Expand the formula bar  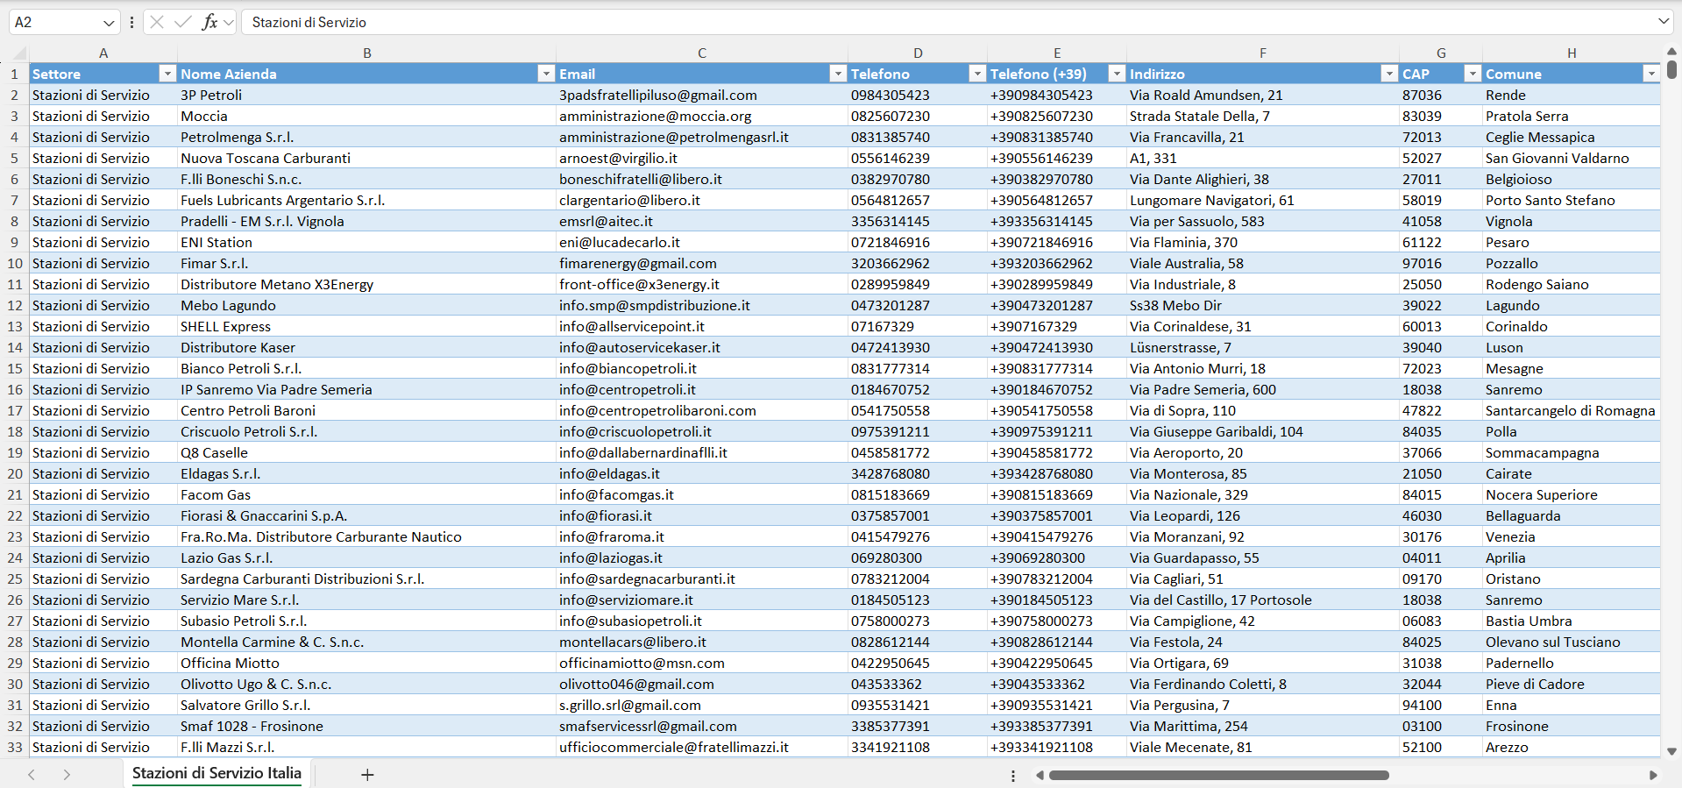click(x=1663, y=21)
